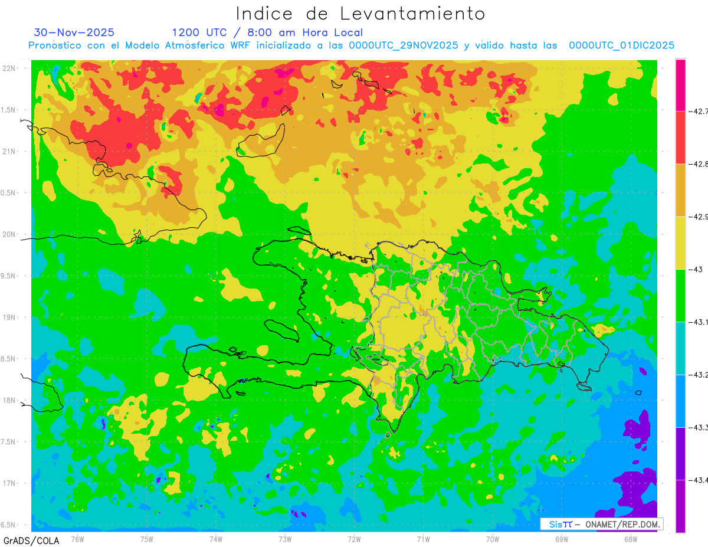This screenshot has height=547, width=708.
Task: Click the magenta swatch atop the color bar
Action: [680, 85]
